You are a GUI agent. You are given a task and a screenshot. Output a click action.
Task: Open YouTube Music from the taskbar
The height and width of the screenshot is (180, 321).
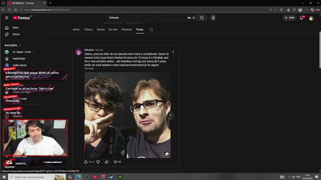point(95,177)
